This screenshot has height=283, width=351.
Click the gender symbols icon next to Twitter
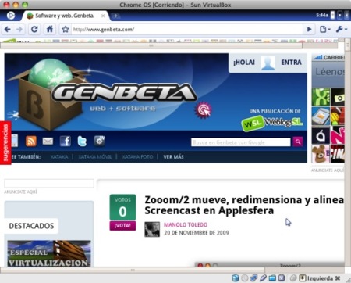99,141
